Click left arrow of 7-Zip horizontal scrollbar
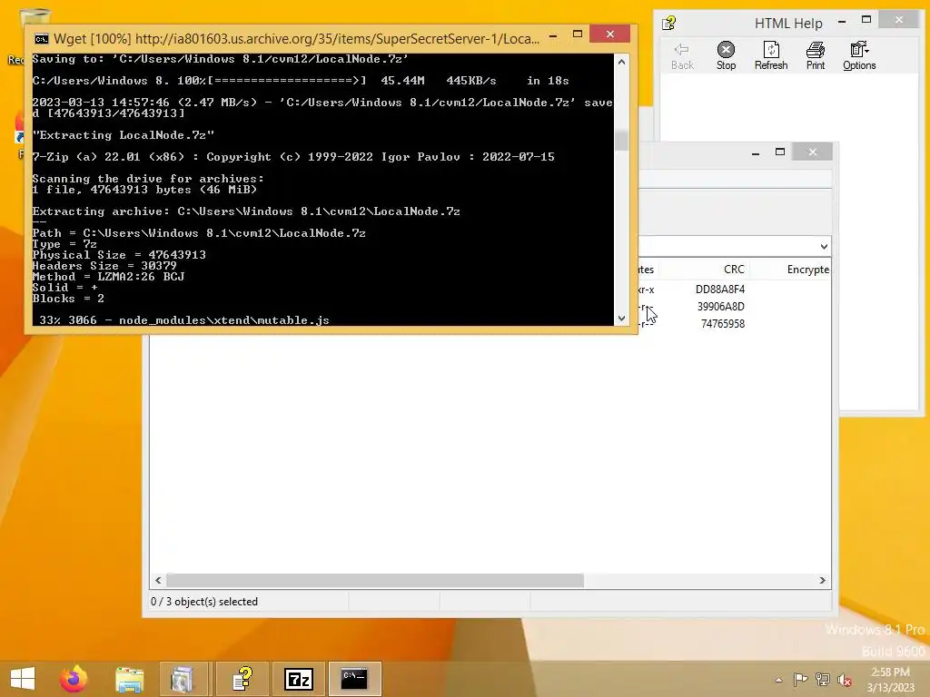Viewport: 930px width, 697px height. click(x=158, y=580)
